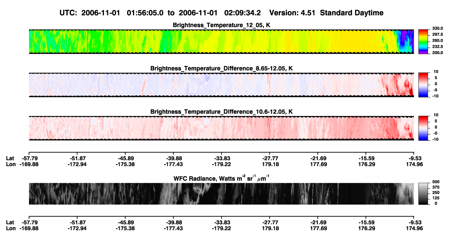Click longitude -169.88 under the WFC Radiance panel
This screenshot has height=236, width=460.
[29, 228]
